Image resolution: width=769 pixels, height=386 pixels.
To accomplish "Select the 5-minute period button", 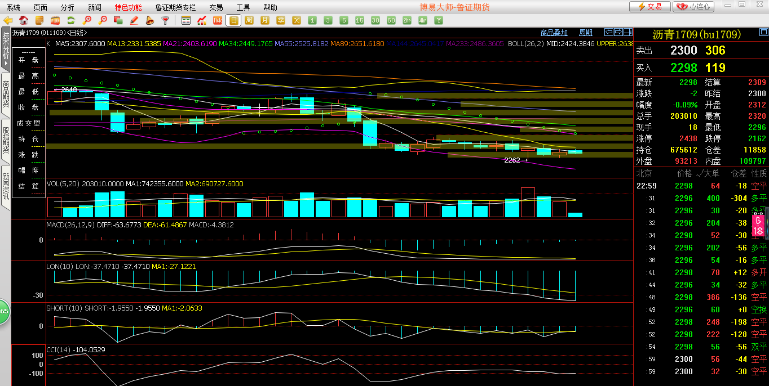I will coord(344,20).
